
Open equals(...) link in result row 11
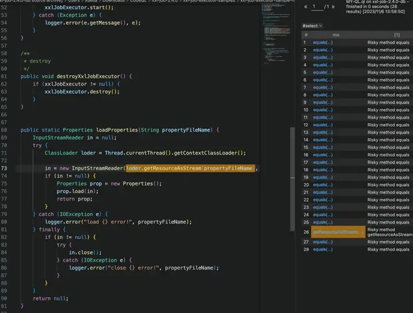pyautogui.click(x=322, y=117)
